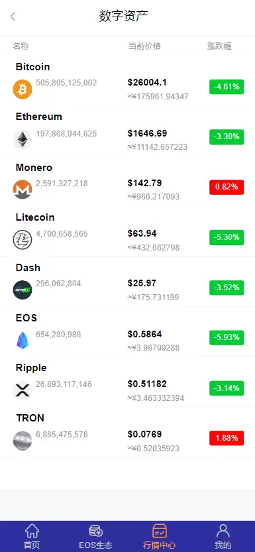Tap the Ethereum diamond logo

click(x=23, y=139)
